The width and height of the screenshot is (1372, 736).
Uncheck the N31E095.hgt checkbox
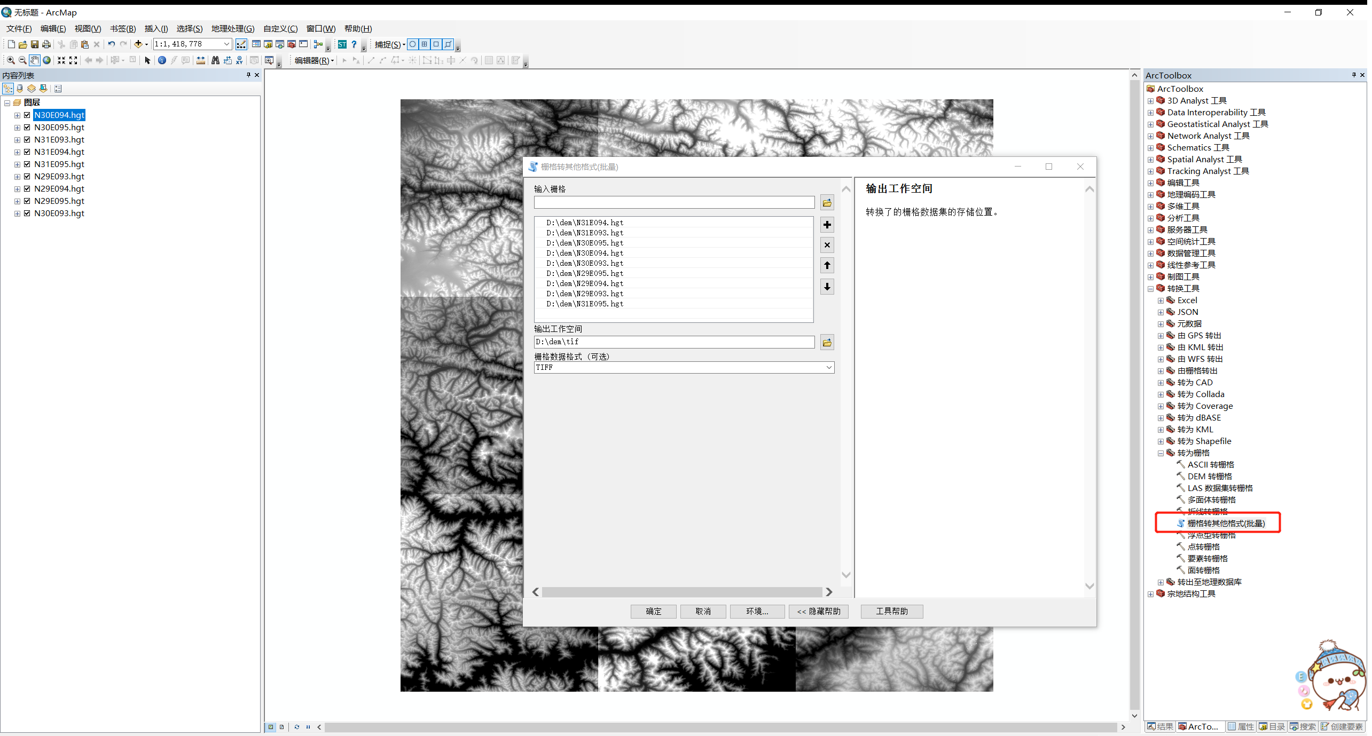point(27,164)
